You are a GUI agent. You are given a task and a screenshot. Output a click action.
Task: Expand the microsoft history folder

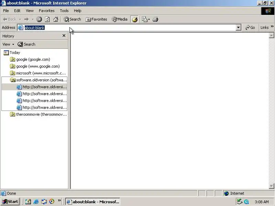tap(38, 73)
